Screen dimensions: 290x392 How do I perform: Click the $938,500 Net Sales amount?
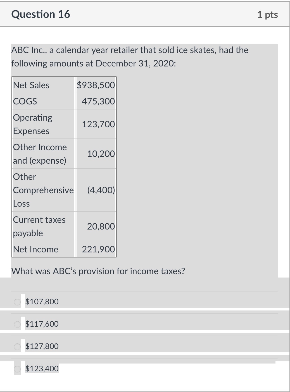95,85
